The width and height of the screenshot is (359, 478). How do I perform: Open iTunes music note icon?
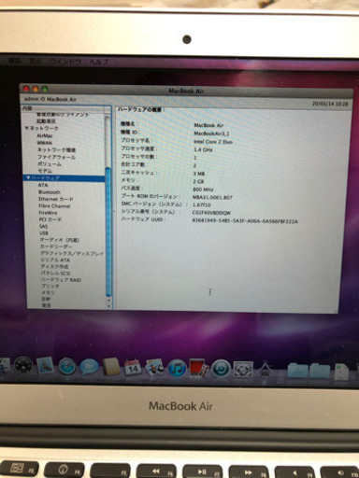coord(177,369)
